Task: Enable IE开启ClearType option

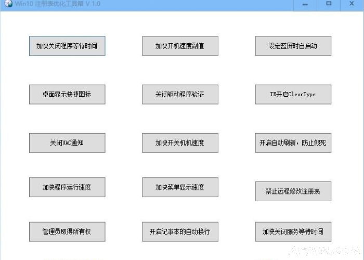Action: (x=293, y=95)
